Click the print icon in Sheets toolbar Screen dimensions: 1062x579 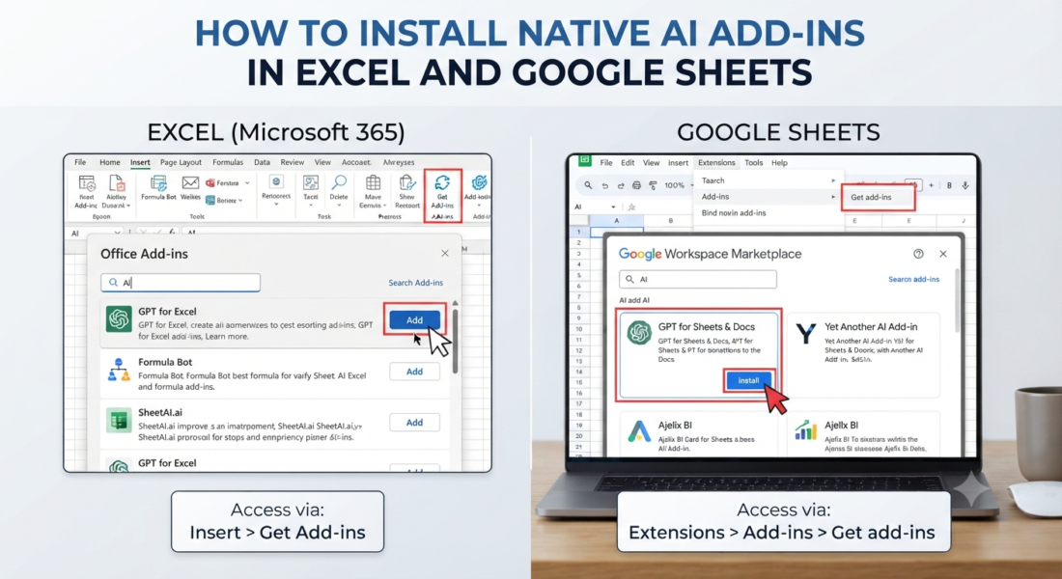click(x=636, y=185)
